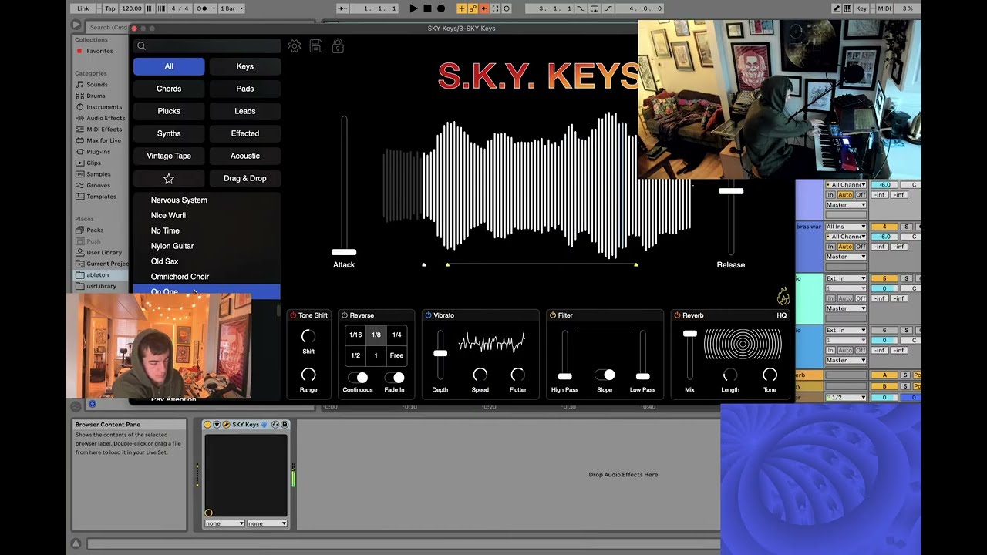Viewport: 987px width, 555px height.
Task: Click the Vibrato Depth slider handle
Action: pyautogui.click(x=440, y=353)
